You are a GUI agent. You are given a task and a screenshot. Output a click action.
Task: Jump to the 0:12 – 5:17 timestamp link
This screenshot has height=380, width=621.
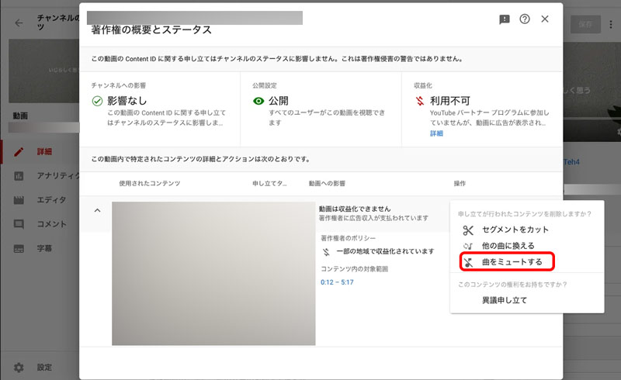pyautogui.click(x=337, y=282)
